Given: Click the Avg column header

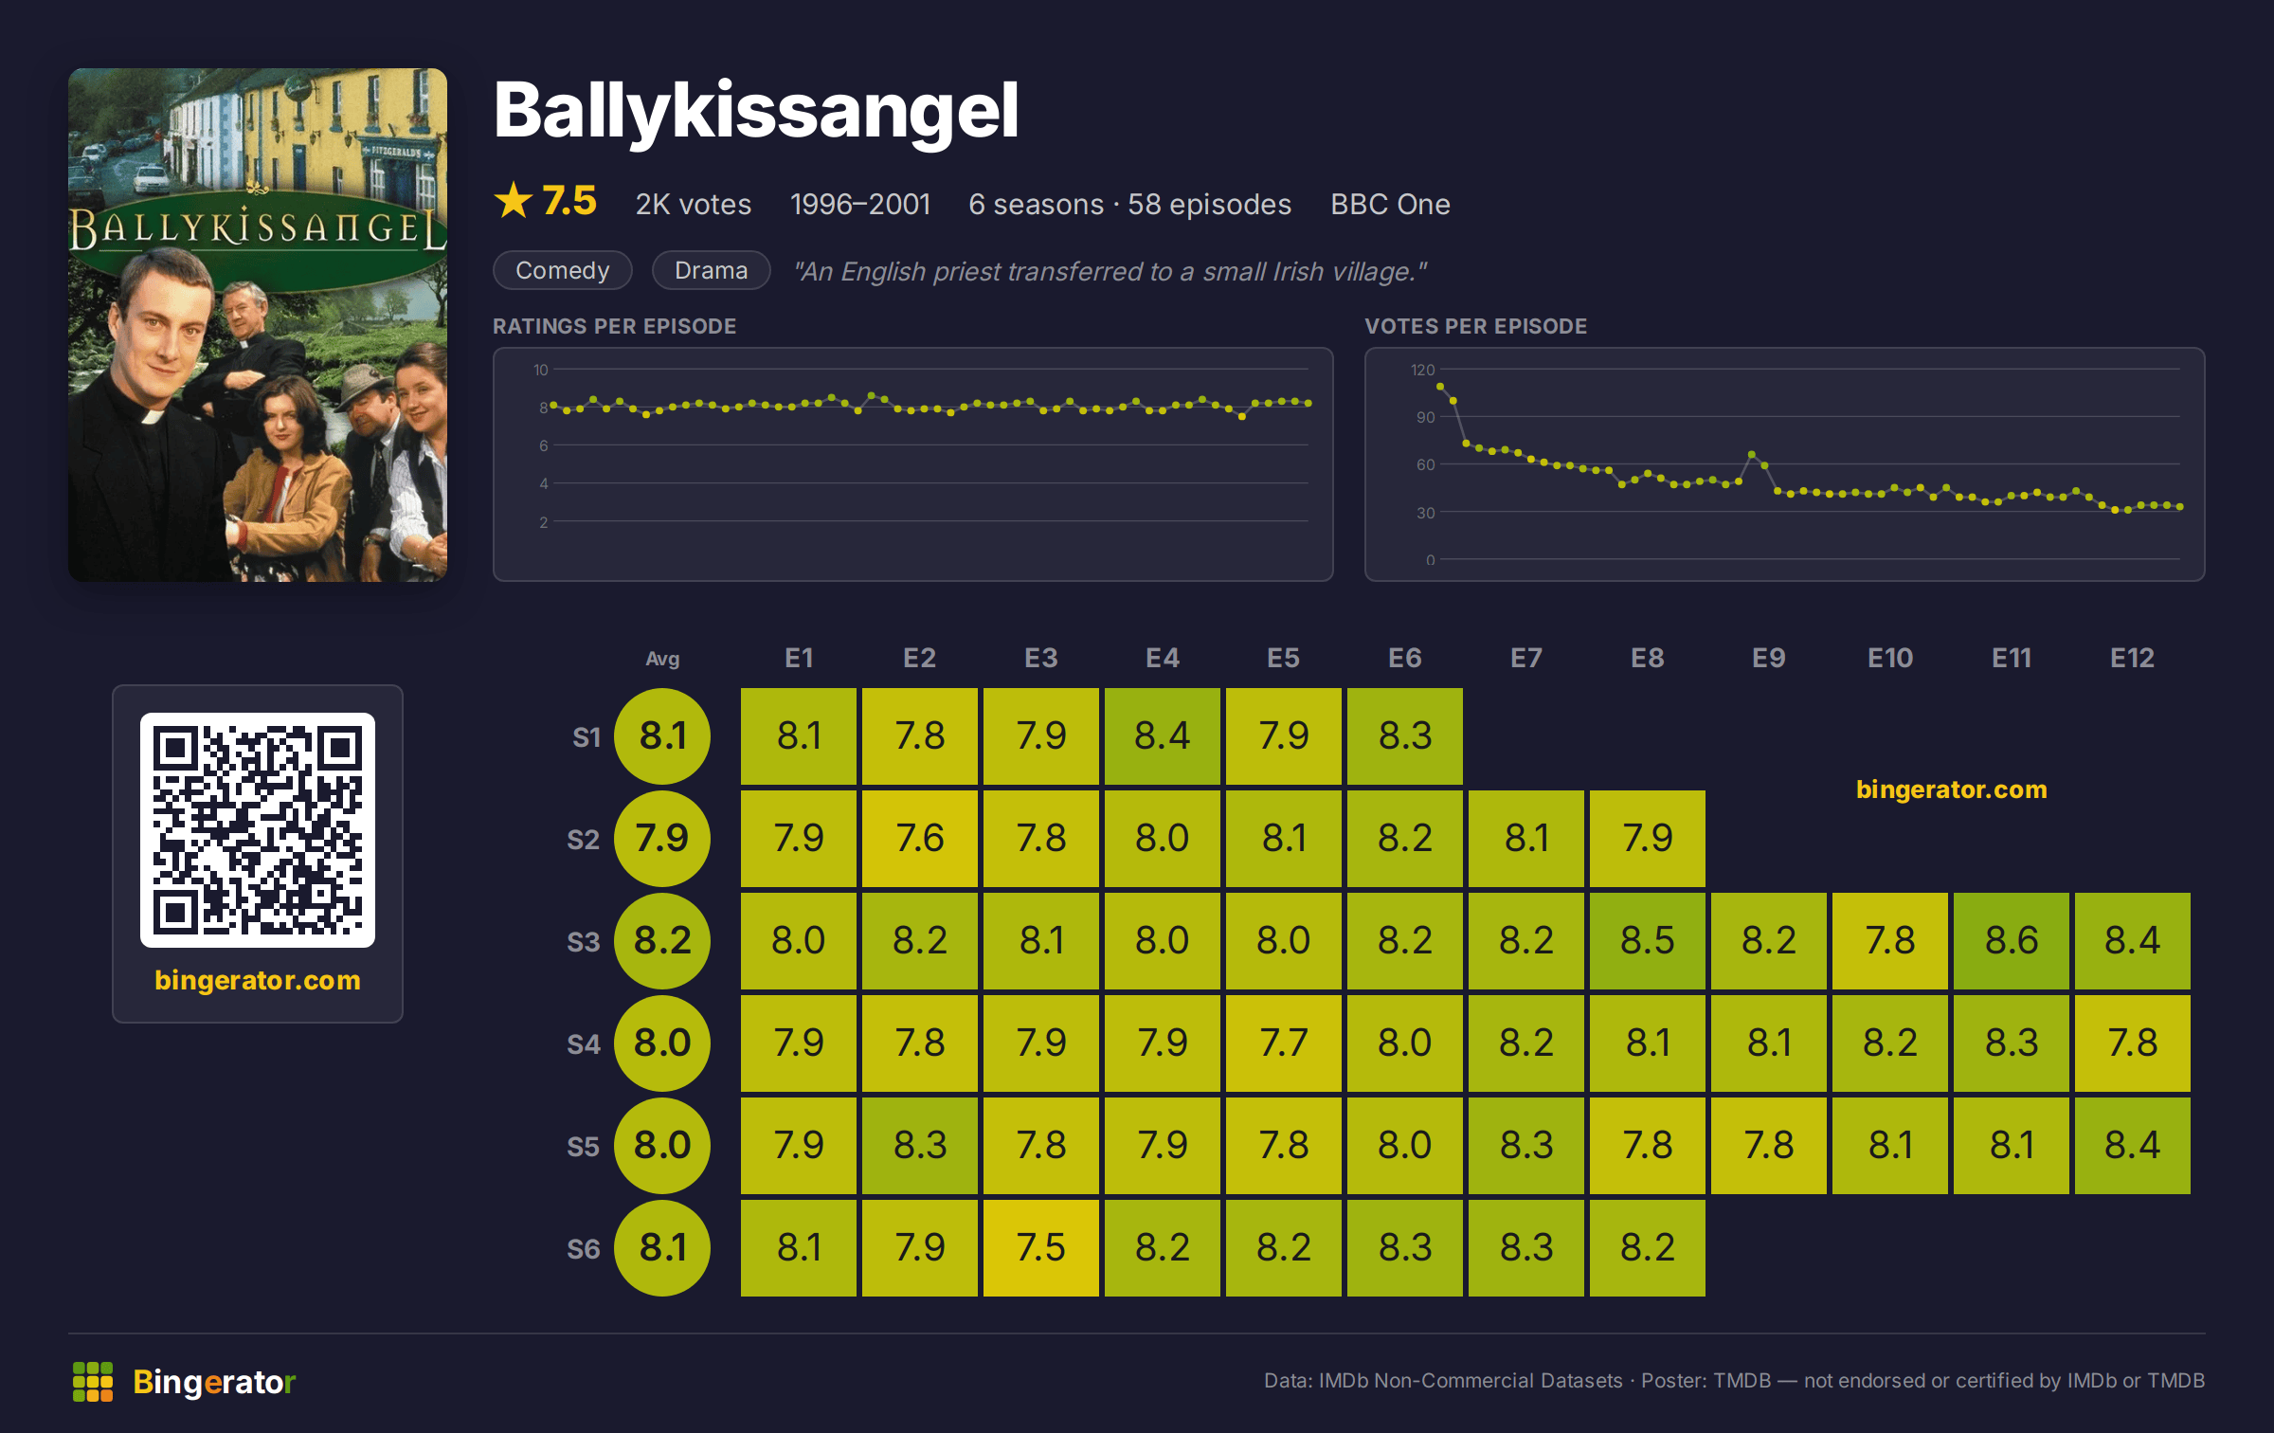Looking at the screenshot, I should [x=662, y=659].
